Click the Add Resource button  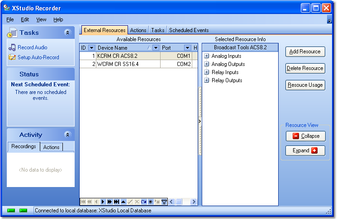(305, 52)
